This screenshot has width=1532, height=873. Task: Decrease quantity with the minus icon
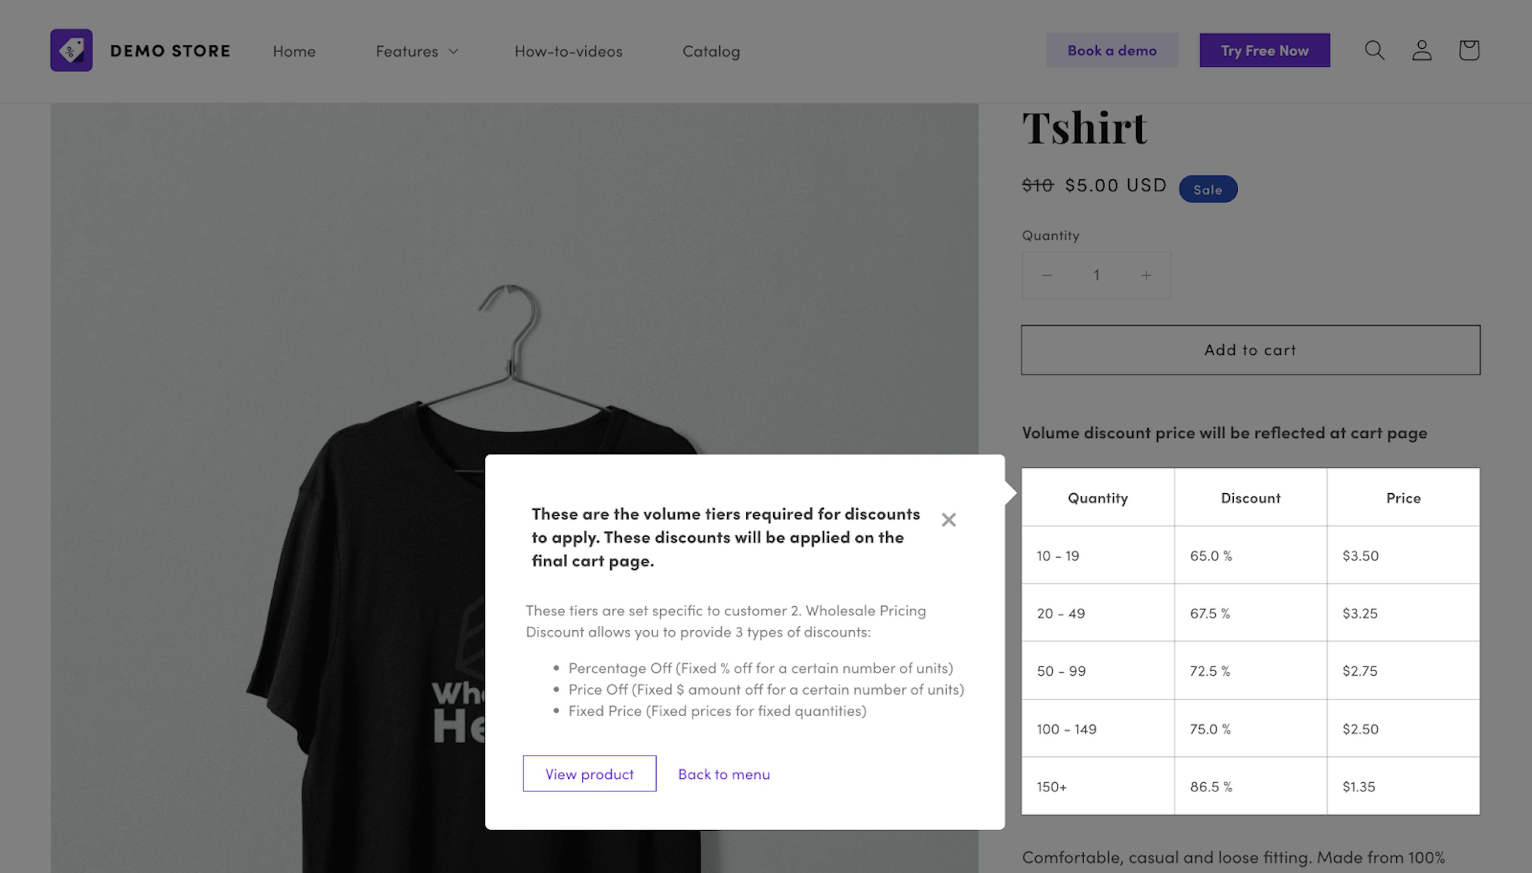(1047, 275)
